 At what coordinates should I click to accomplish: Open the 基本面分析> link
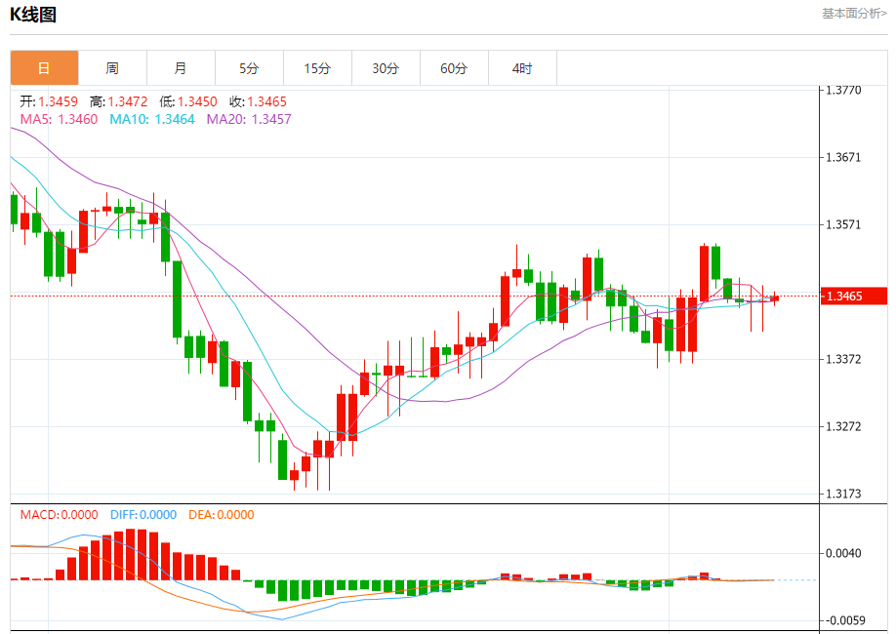pos(854,13)
